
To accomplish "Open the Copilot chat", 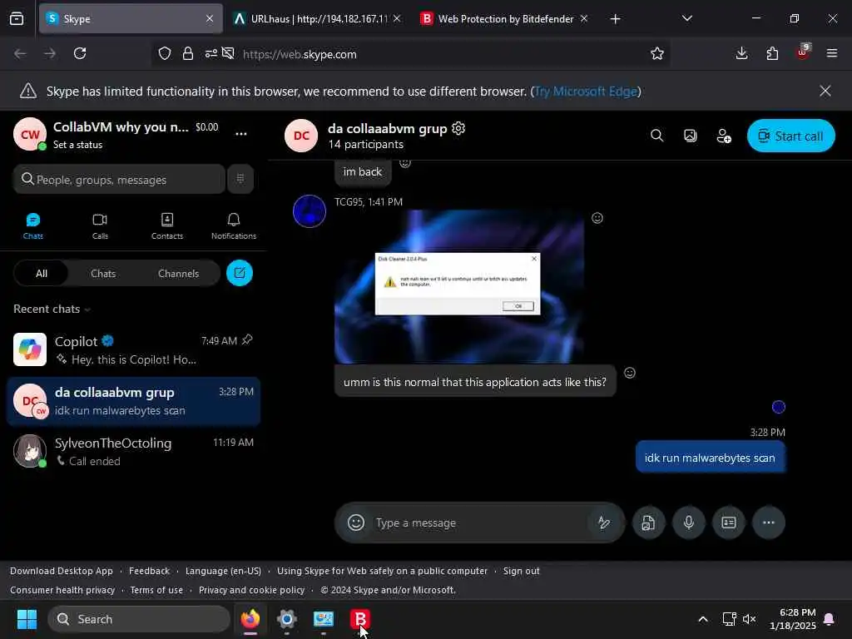I will [133, 350].
